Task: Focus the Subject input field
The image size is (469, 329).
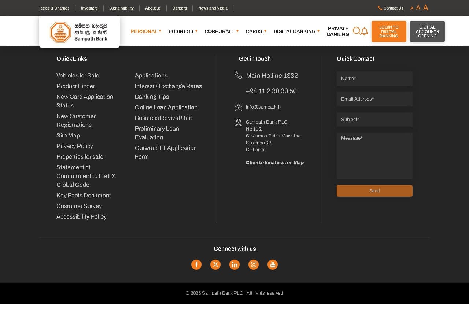Action: 374,120
